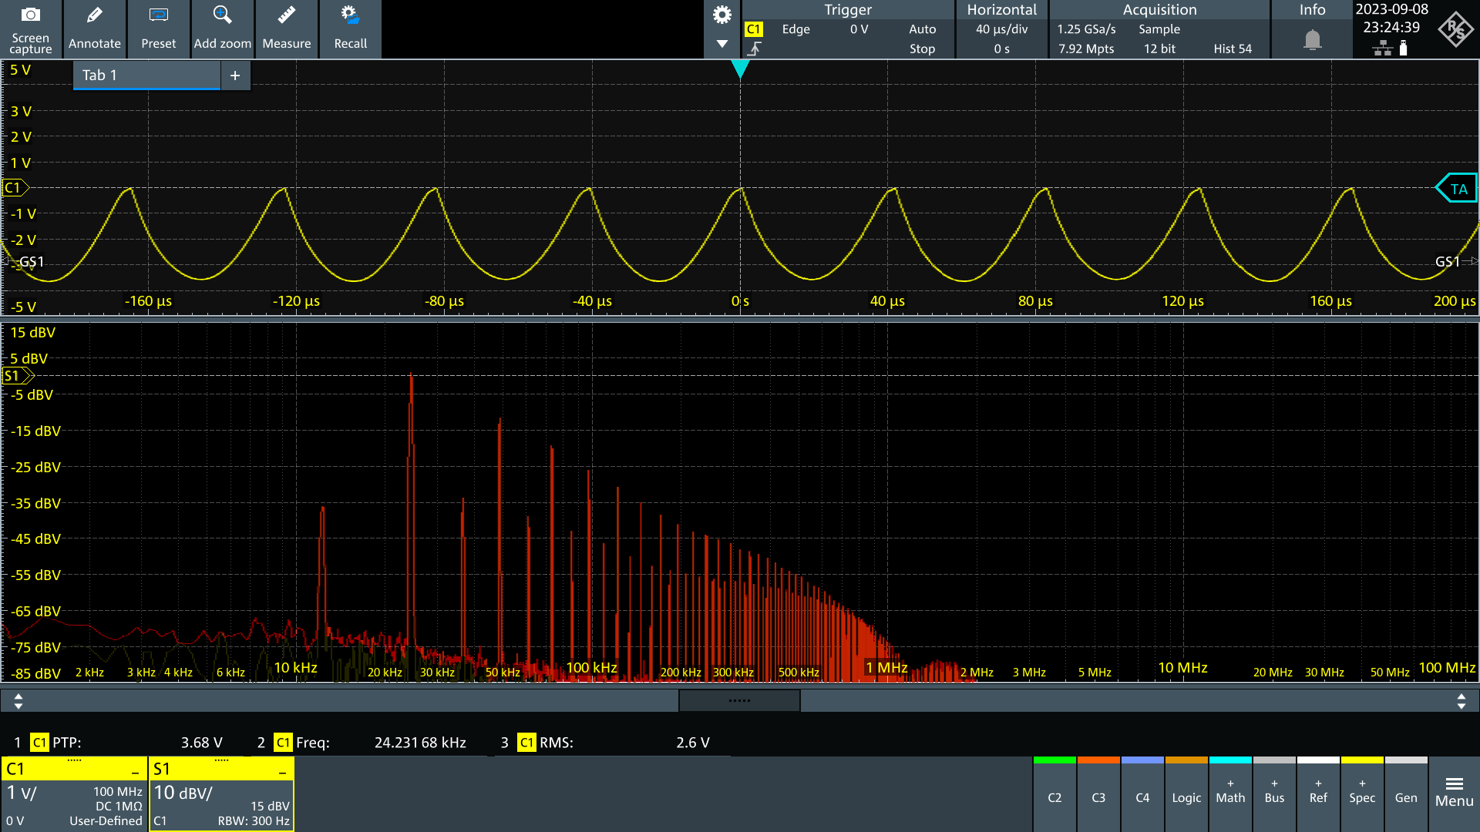1480x832 pixels.
Task: Click the Stop acquisition status label
Action: coord(922,49)
